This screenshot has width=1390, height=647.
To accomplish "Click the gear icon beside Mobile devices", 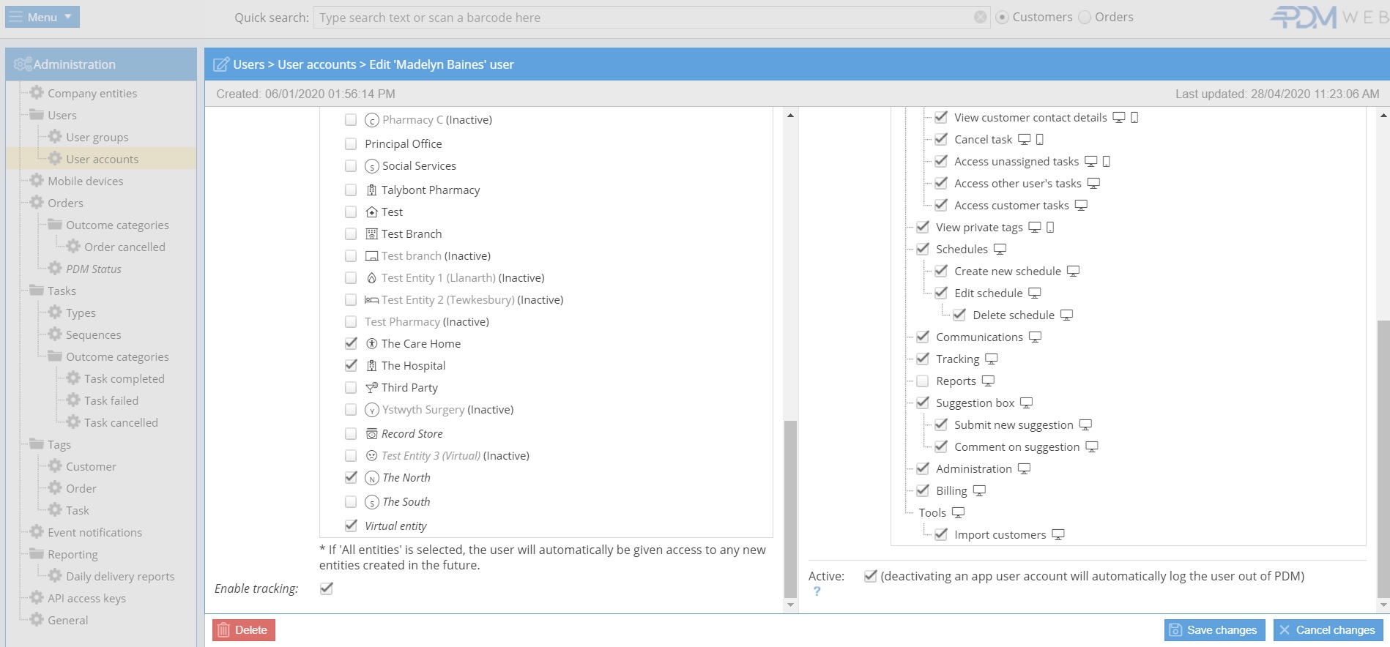I will 37,181.
